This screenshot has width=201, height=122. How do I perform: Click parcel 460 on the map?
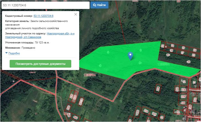tap(75, 117)
